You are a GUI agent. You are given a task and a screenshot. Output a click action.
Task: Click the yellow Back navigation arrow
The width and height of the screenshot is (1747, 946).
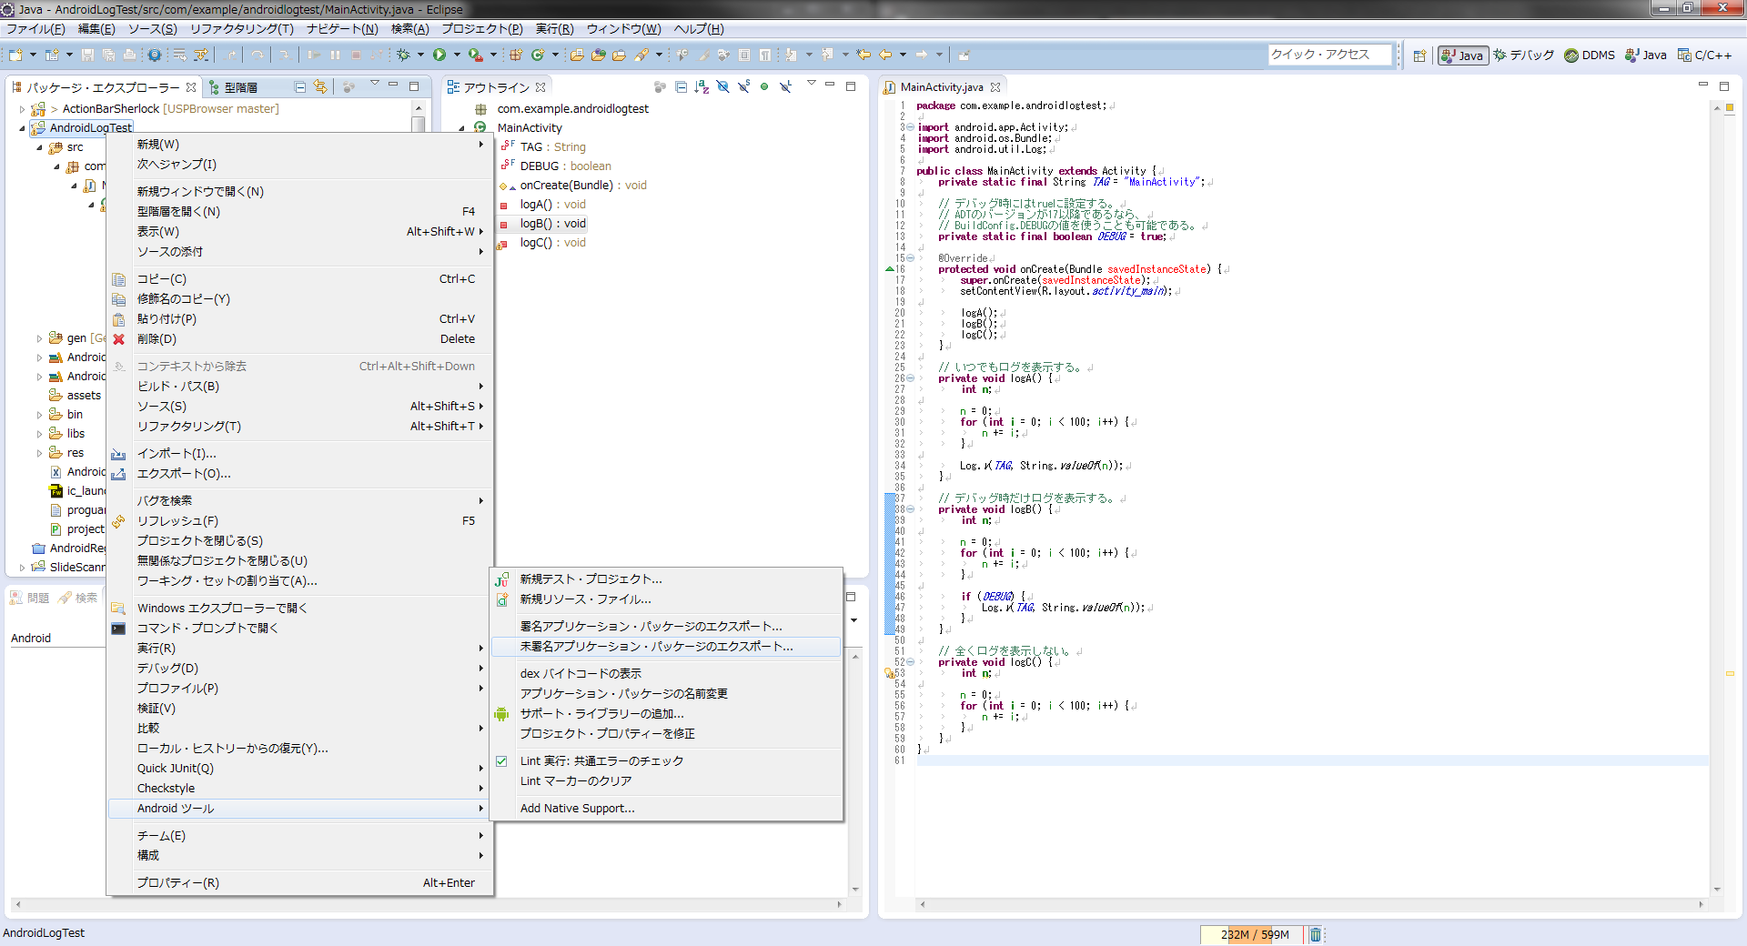pos(884,55)
